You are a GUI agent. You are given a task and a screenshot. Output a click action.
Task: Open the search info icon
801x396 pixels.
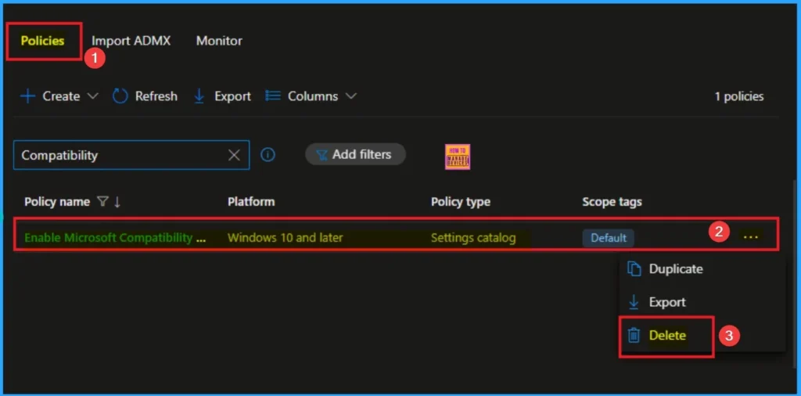point(268,155)
